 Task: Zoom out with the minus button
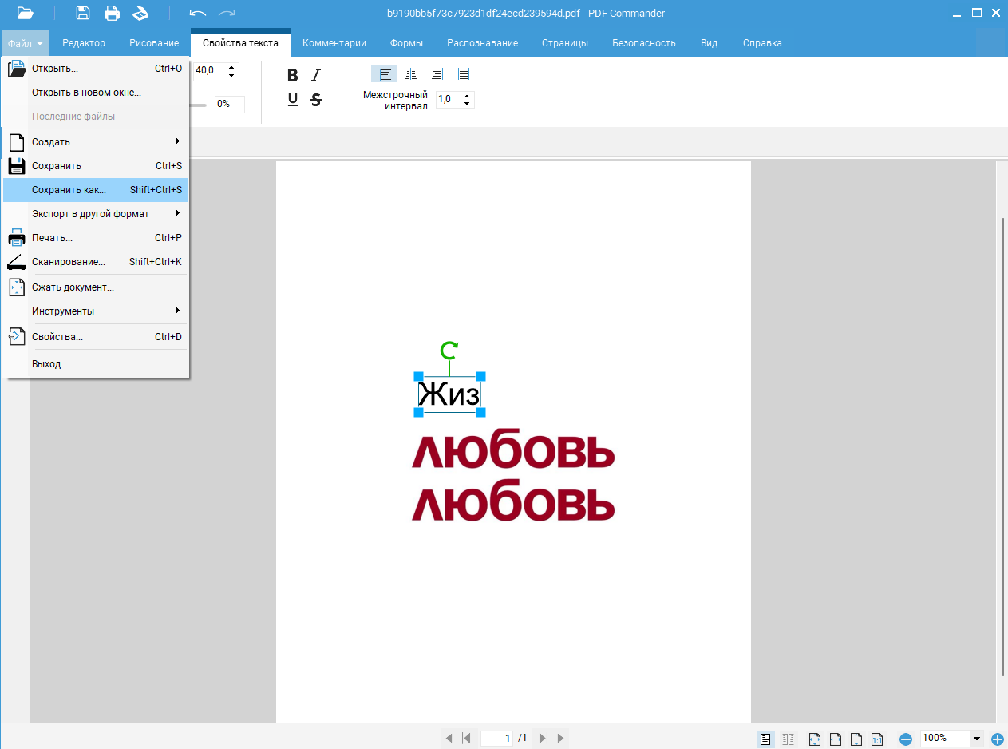coord(905,739)
